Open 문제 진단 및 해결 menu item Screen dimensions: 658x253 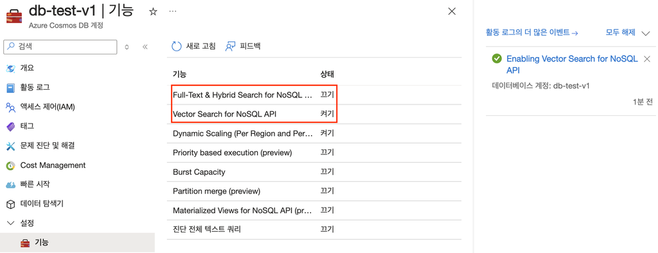[x=48, y=145]
